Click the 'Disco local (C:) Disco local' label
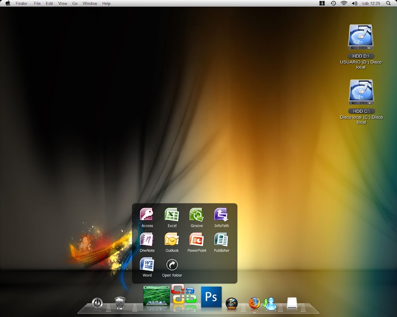This screenshot has height=317, width=397. point(361,120)
